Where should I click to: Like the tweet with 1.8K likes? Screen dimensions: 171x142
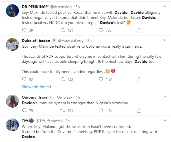coord(101,79)
